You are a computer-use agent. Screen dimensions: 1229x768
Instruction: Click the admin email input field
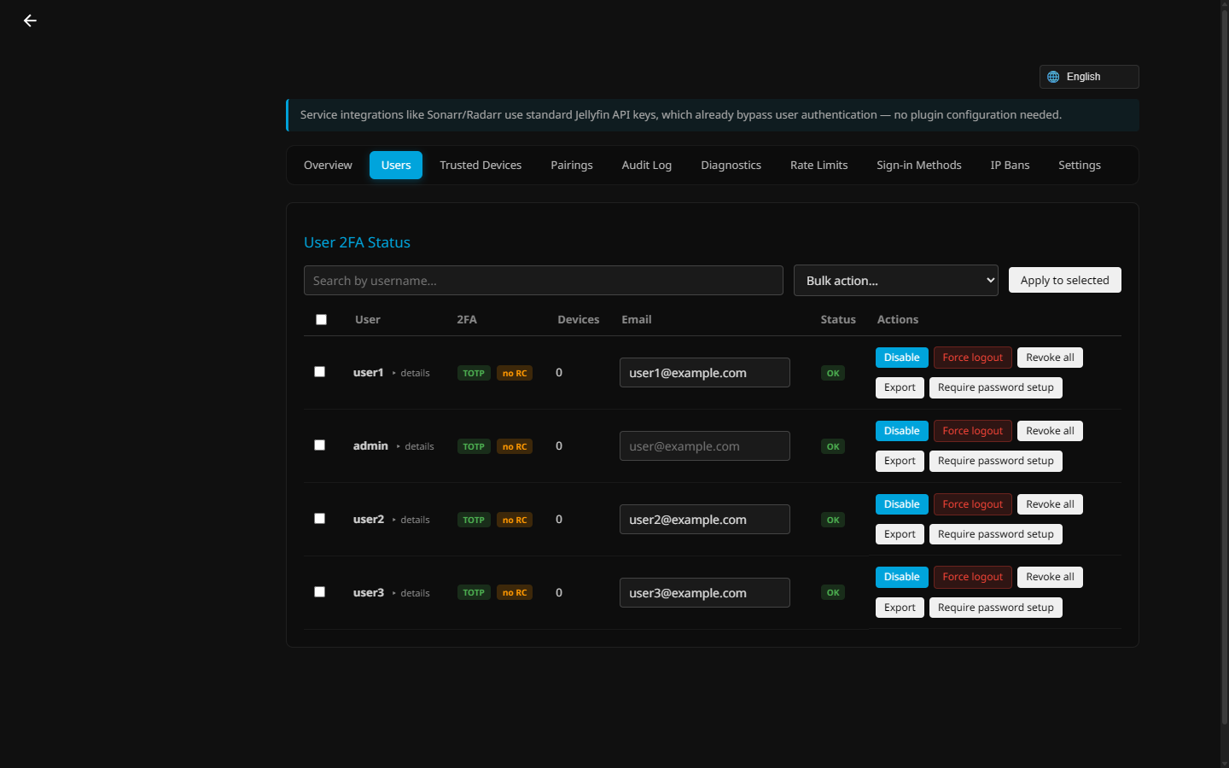(x=705, y=446)
